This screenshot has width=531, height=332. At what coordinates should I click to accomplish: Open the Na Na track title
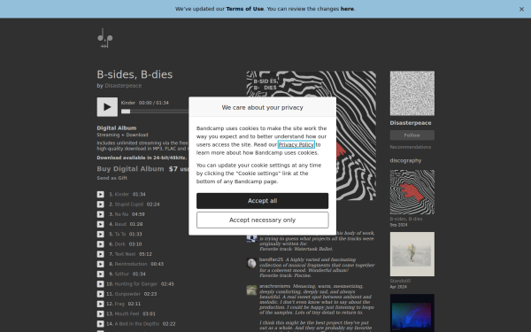(x=121, y=214)
